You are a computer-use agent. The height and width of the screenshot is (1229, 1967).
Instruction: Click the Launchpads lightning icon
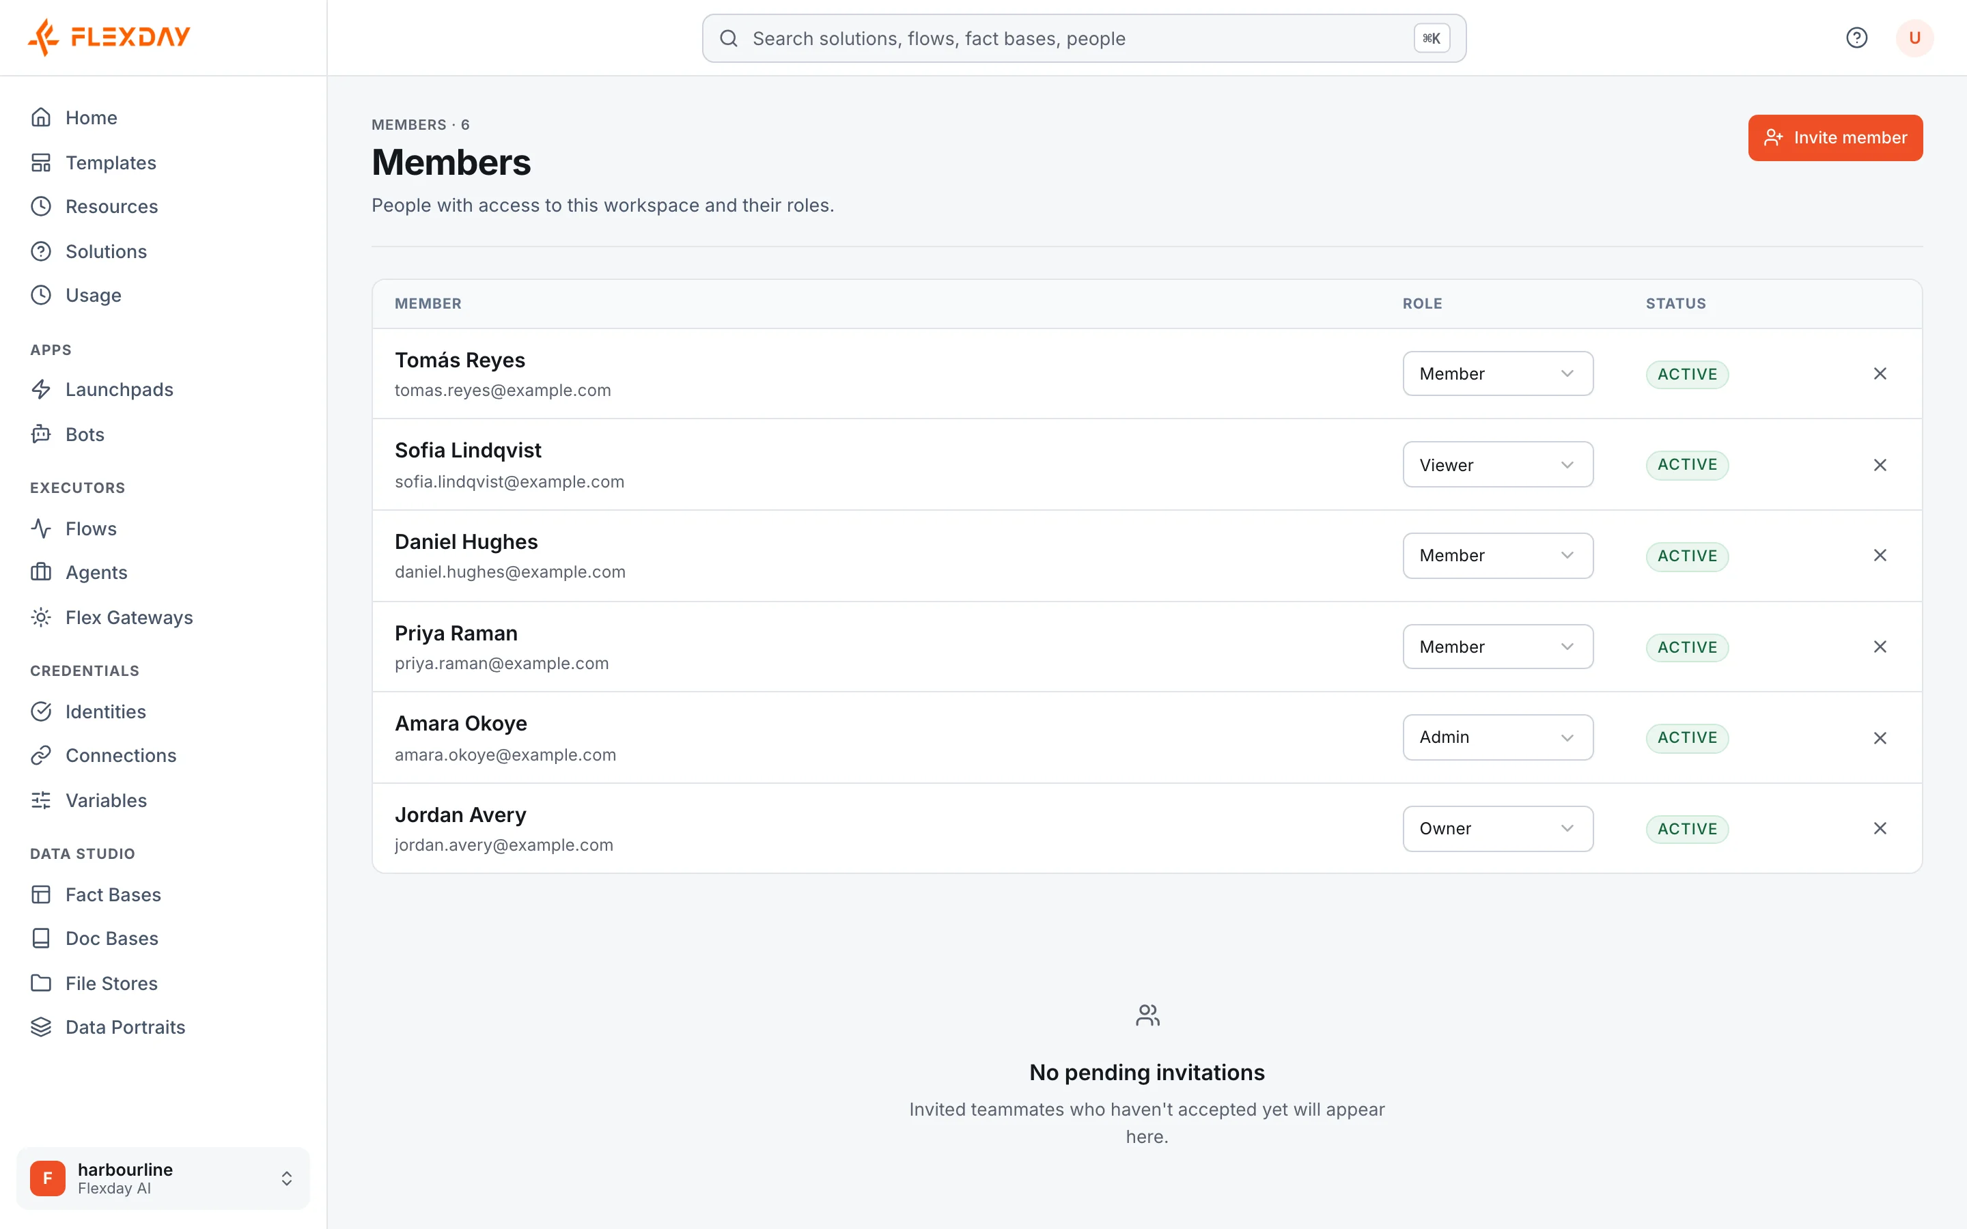(41, 389)
